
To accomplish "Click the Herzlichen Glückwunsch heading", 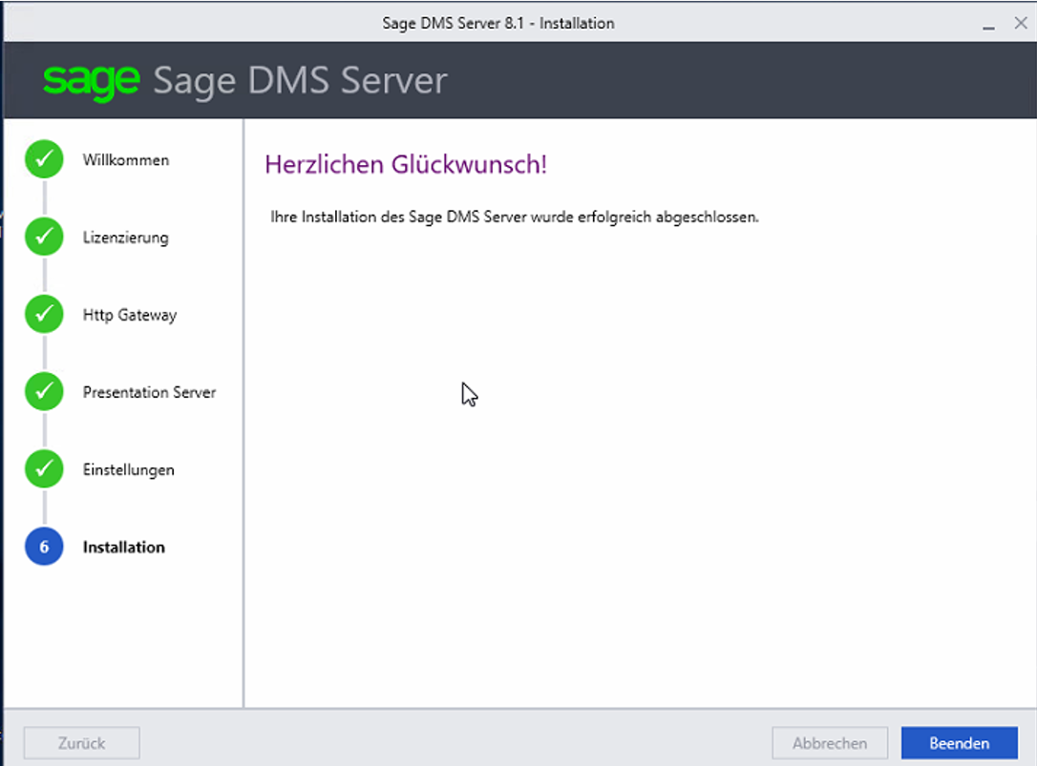I will pos(406,164).
